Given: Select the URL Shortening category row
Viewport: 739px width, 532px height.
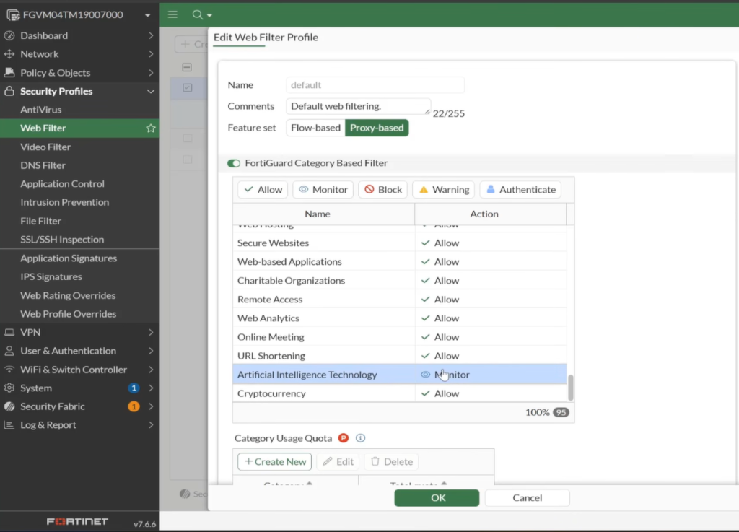Looking at the screenshot, I should point(400,356).
